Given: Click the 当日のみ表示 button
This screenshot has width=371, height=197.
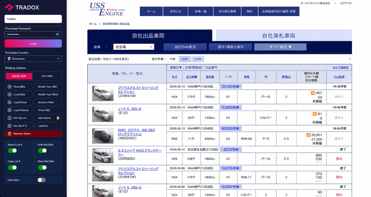Looking at the screenshot, I should (x=185, y=47).
